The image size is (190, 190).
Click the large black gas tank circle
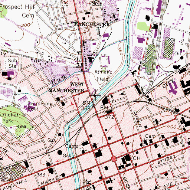[x=60, y=153]
